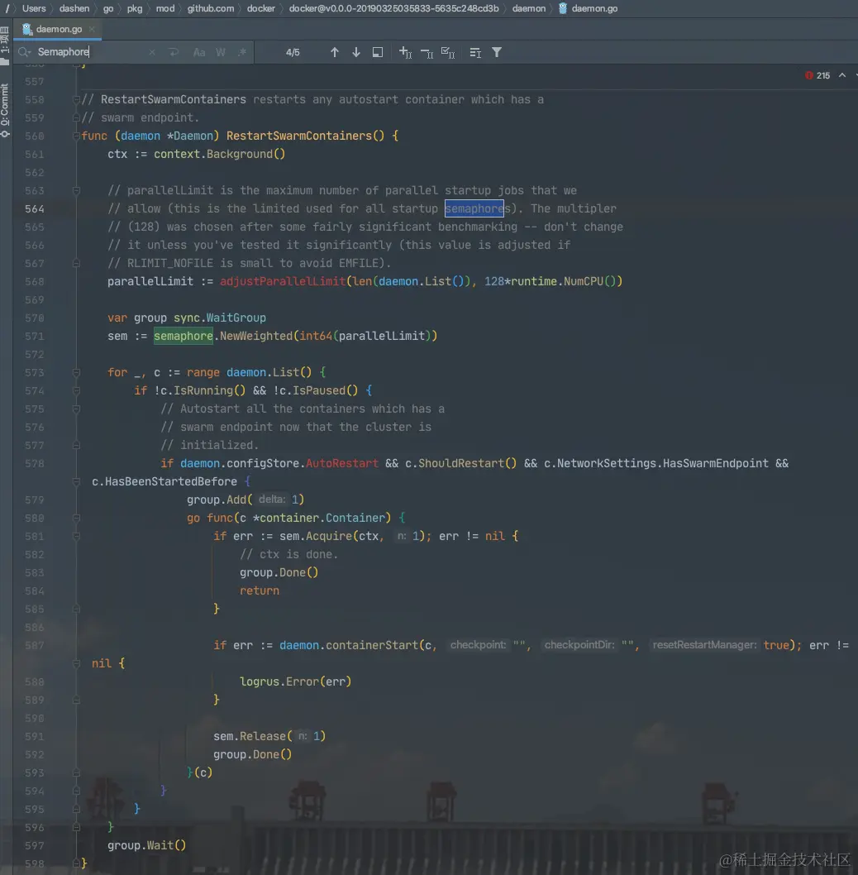Open the search history magnifier dropdown
858x875 pixels.
[24, 52]
